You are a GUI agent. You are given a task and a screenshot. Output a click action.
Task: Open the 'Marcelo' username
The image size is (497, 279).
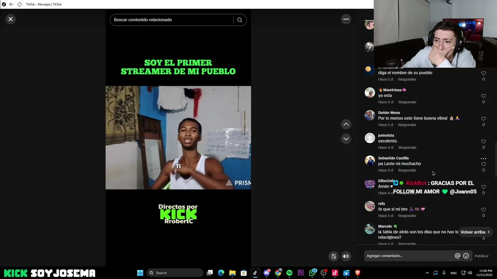385,226
